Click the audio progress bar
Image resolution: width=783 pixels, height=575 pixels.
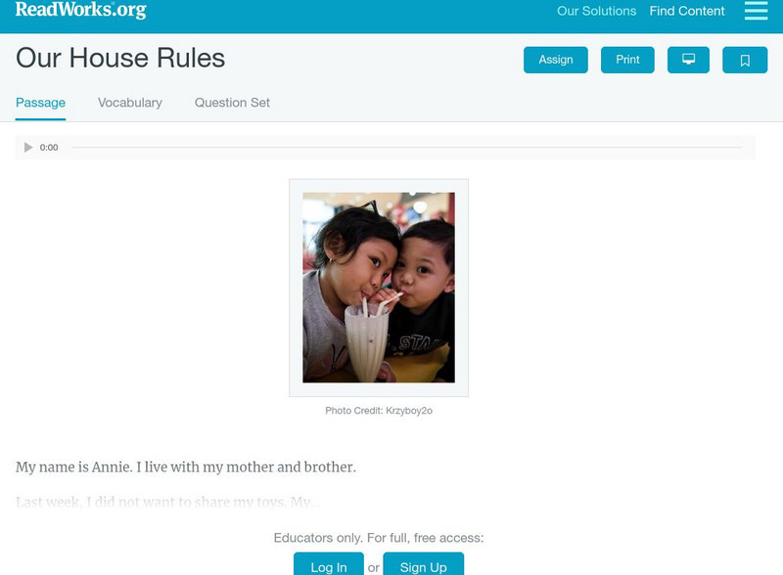click(411, 147)
